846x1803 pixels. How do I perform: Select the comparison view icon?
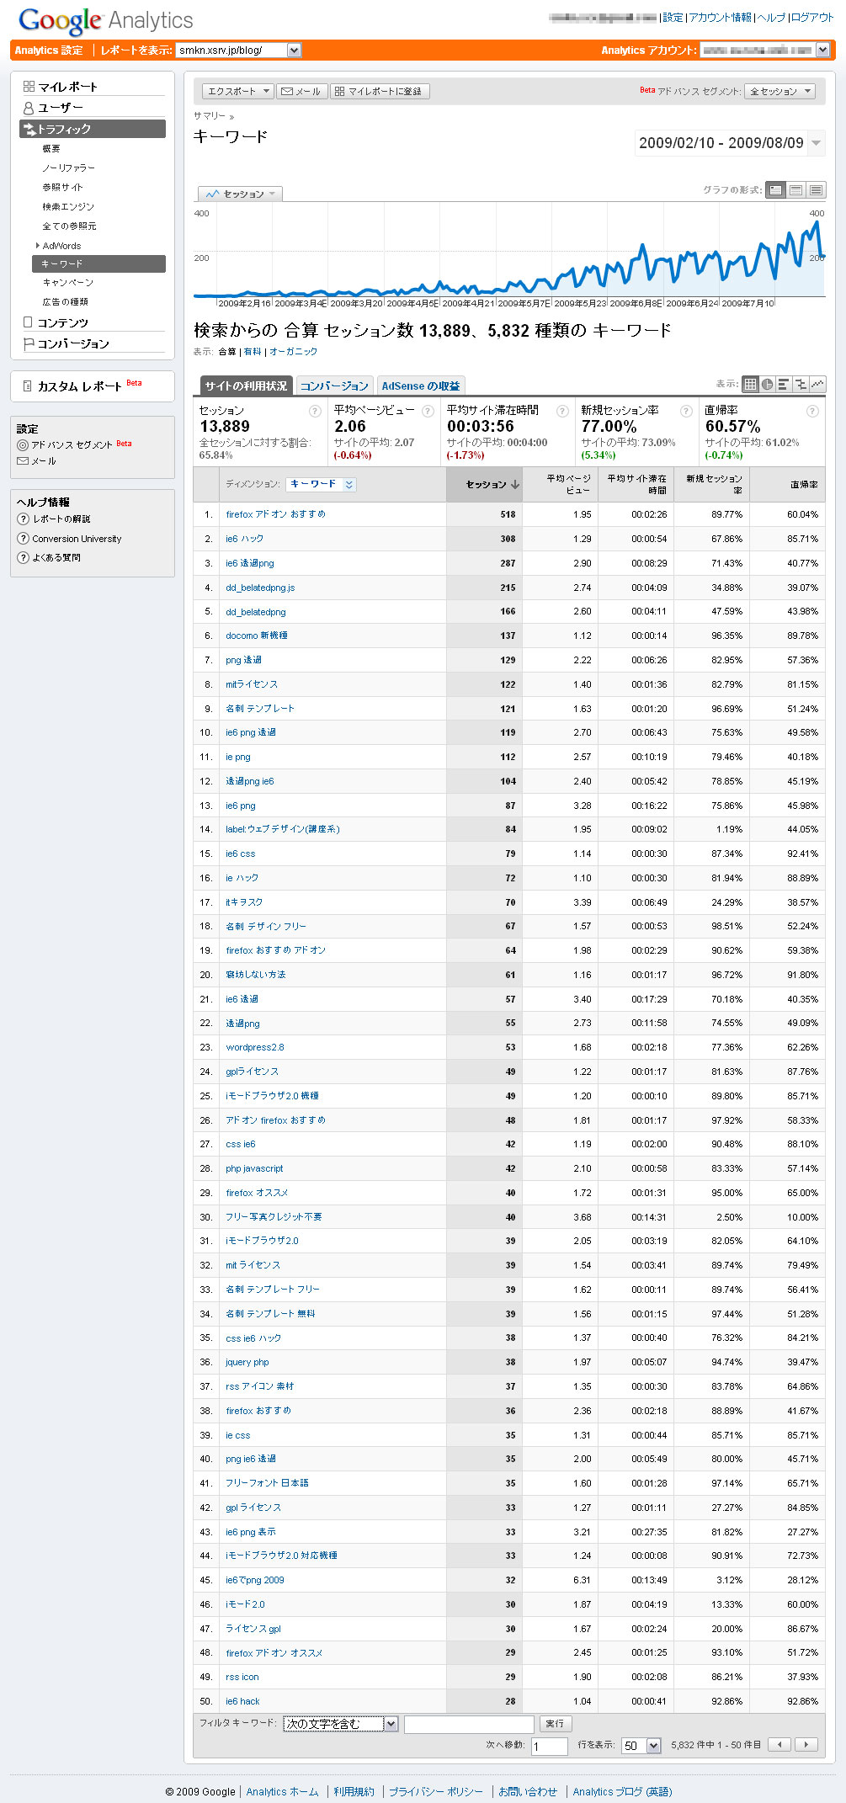[801, 384]
